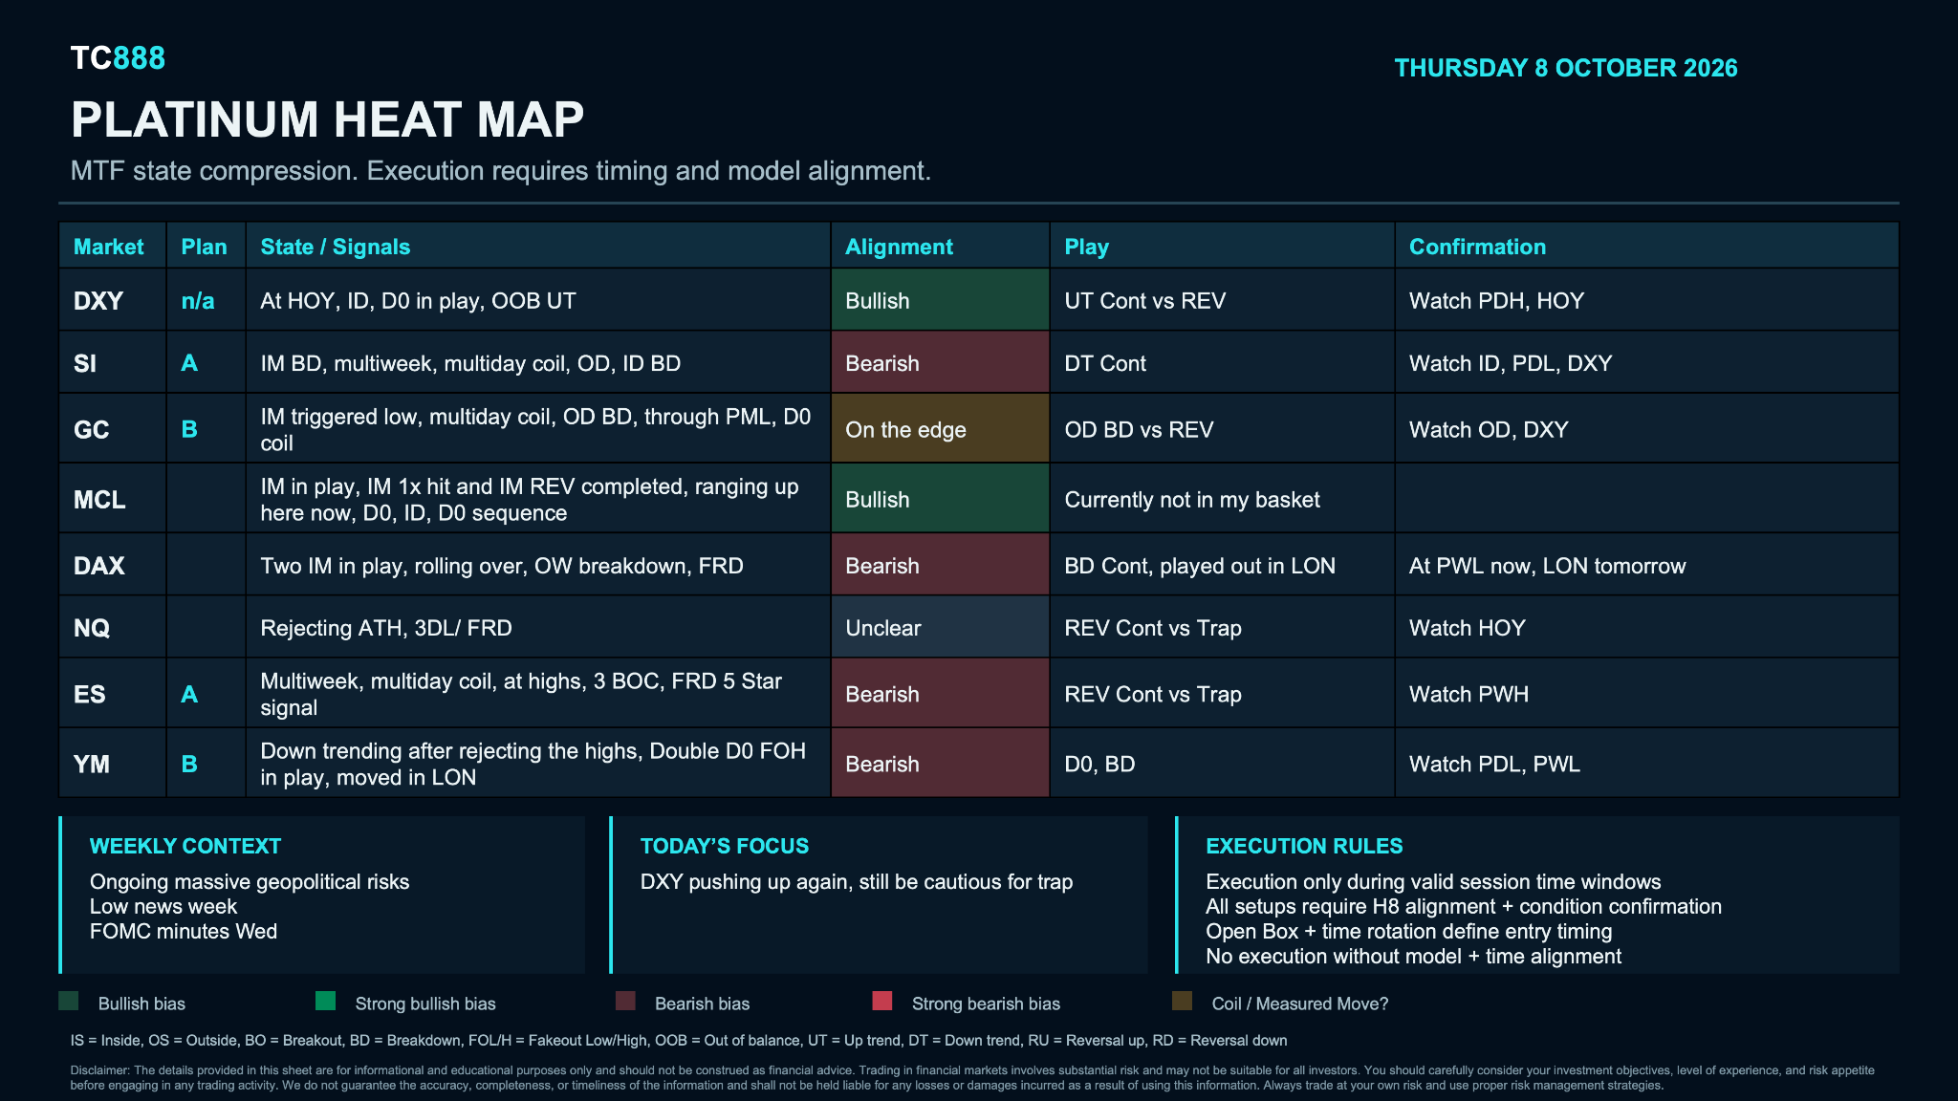1958x1101 pixels.
Task: Click 'Currently not in my basket' cell
Action: pyautogui.click(x=1222, y=499)
